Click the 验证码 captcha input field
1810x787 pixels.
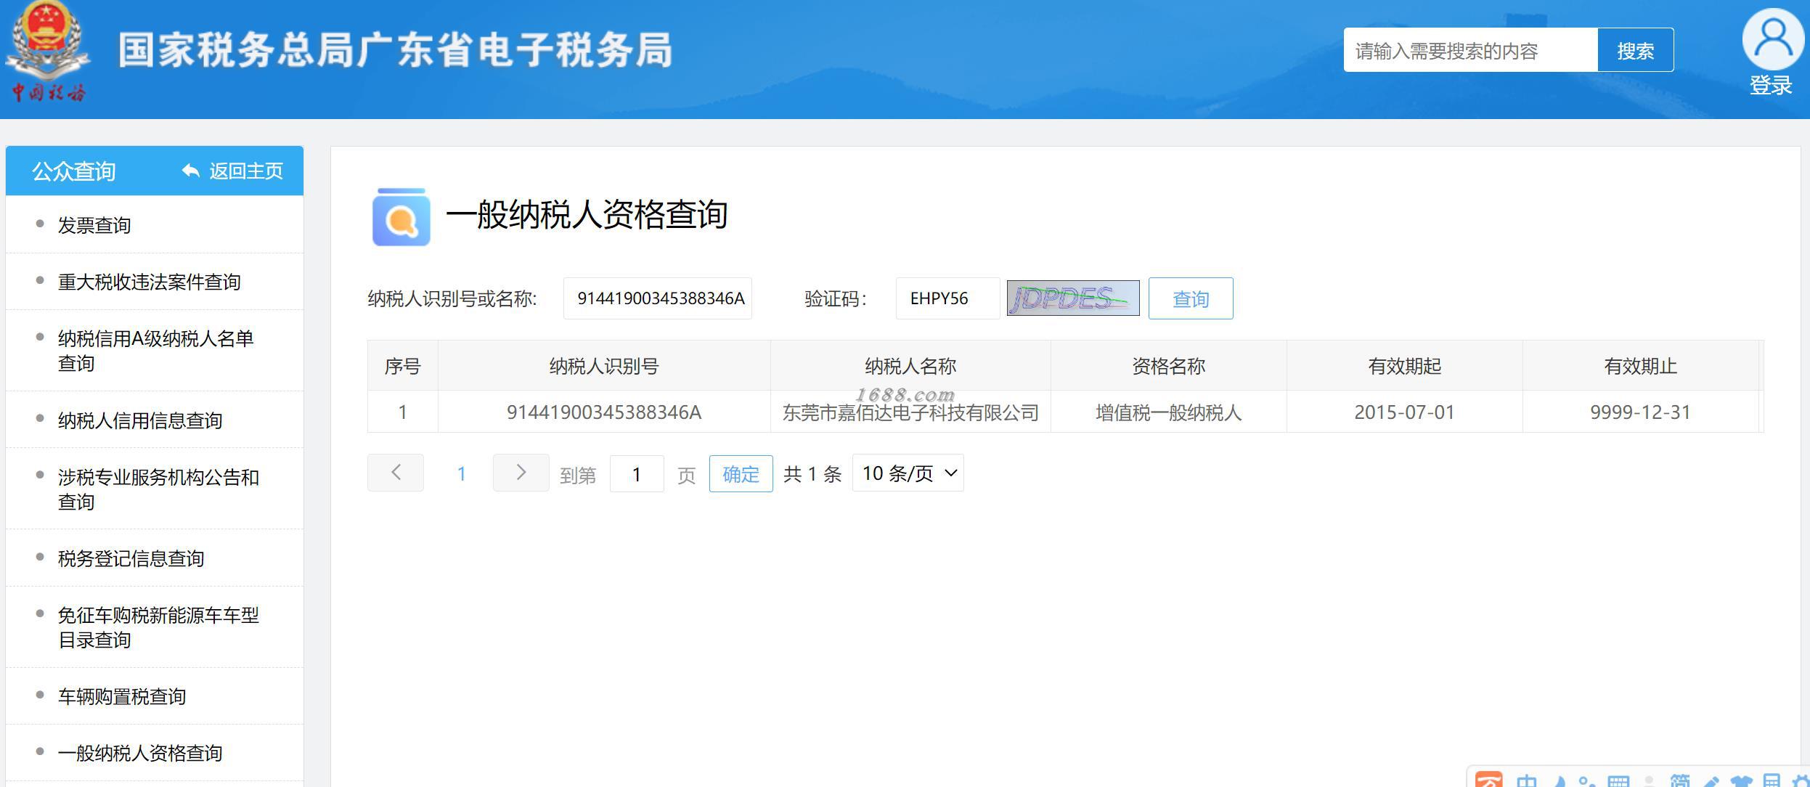pos(947,298)
